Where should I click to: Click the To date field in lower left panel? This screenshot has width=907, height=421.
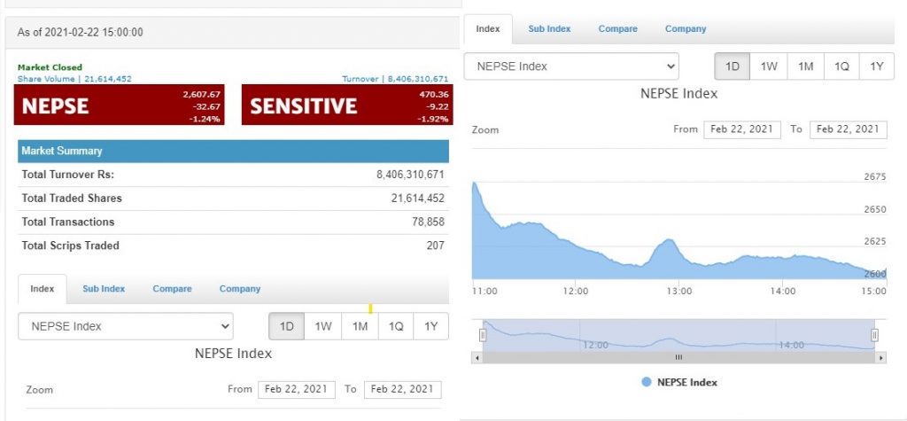[x=403, y=390]
